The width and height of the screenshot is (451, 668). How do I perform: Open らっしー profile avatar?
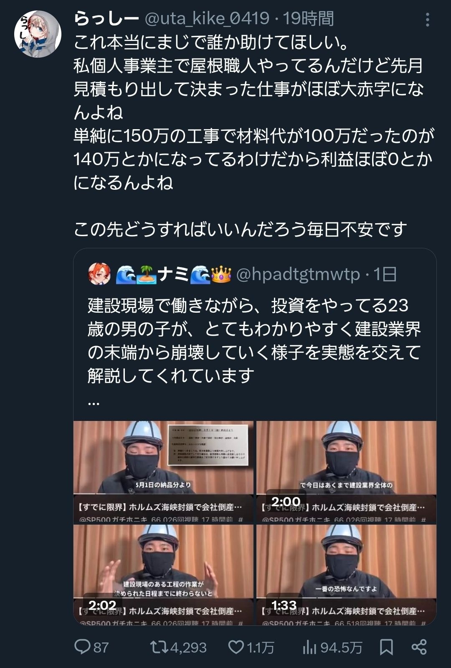[38, 34]
